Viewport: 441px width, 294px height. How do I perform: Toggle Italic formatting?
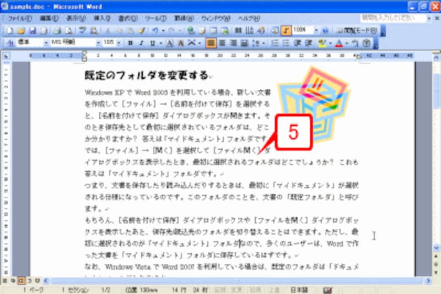pyautogui.click(x=141, y=43)
